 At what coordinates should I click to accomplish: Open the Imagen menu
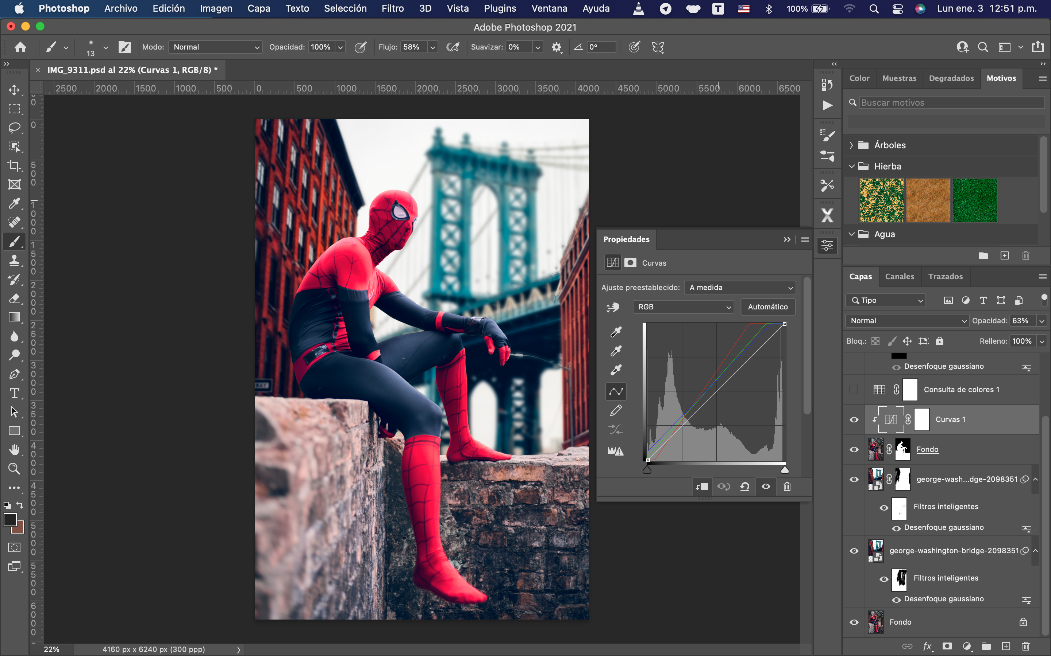(216, 8)
